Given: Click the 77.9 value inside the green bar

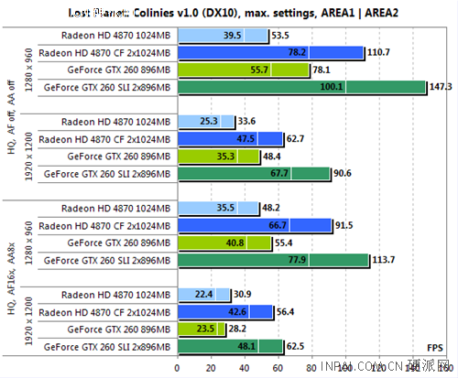Looking at the screenshot, I should 297,260.
